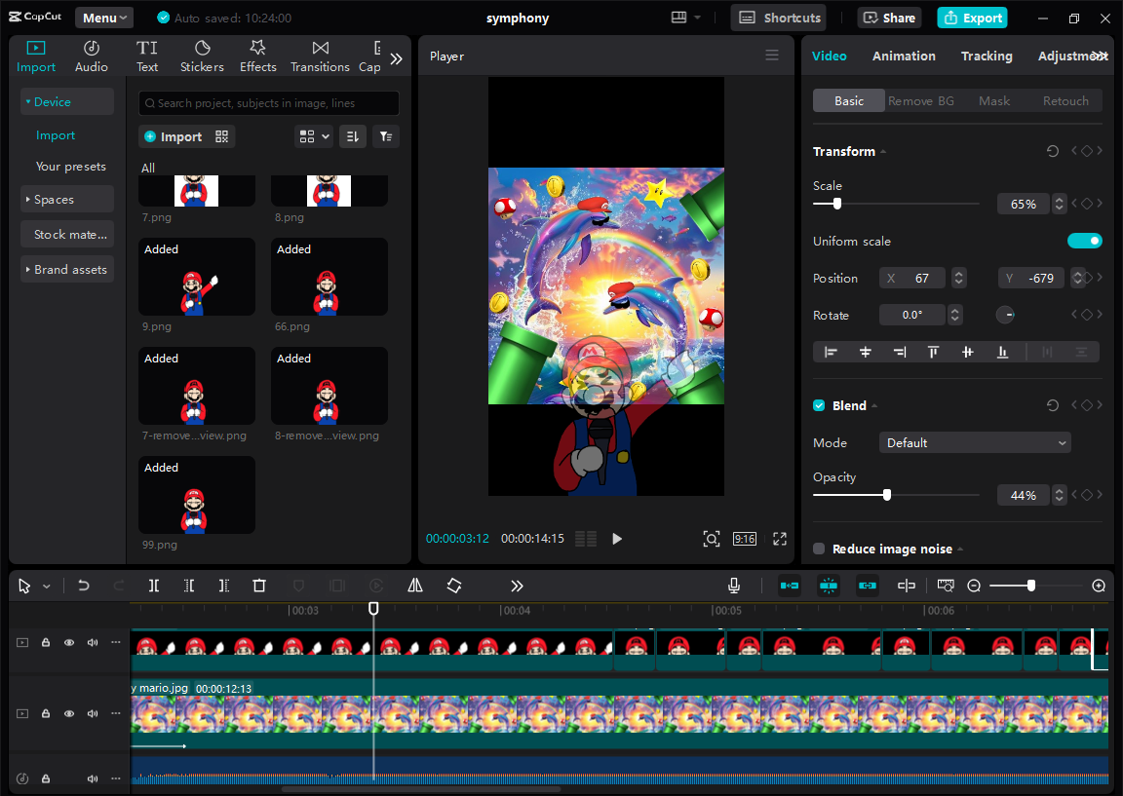Open the Menu dropdown
Image resolution: width=1123 pixels, height=796 pixels.
point(104,18)
